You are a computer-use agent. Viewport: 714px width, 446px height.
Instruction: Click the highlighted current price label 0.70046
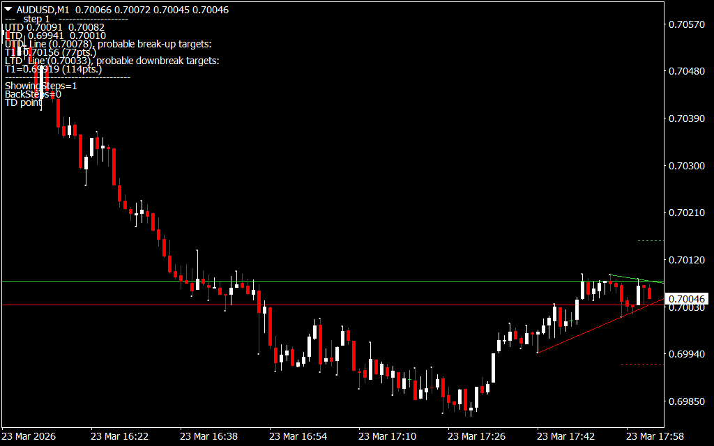coord(688,299)
